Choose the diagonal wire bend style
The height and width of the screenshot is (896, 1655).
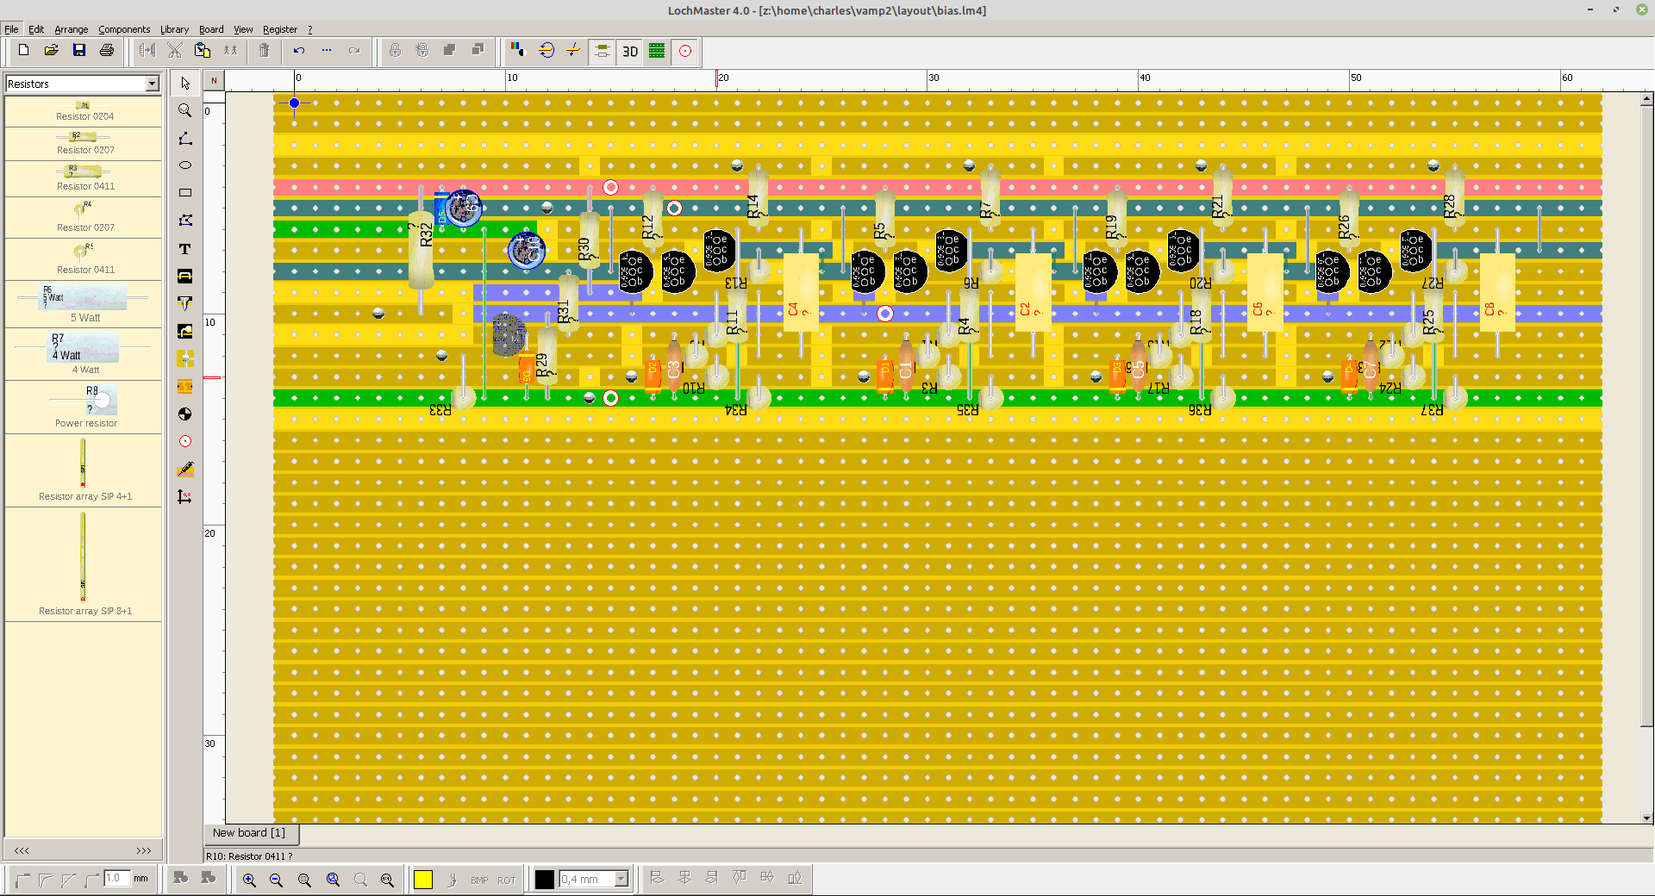pyautogui.click(x=69, y=880)
